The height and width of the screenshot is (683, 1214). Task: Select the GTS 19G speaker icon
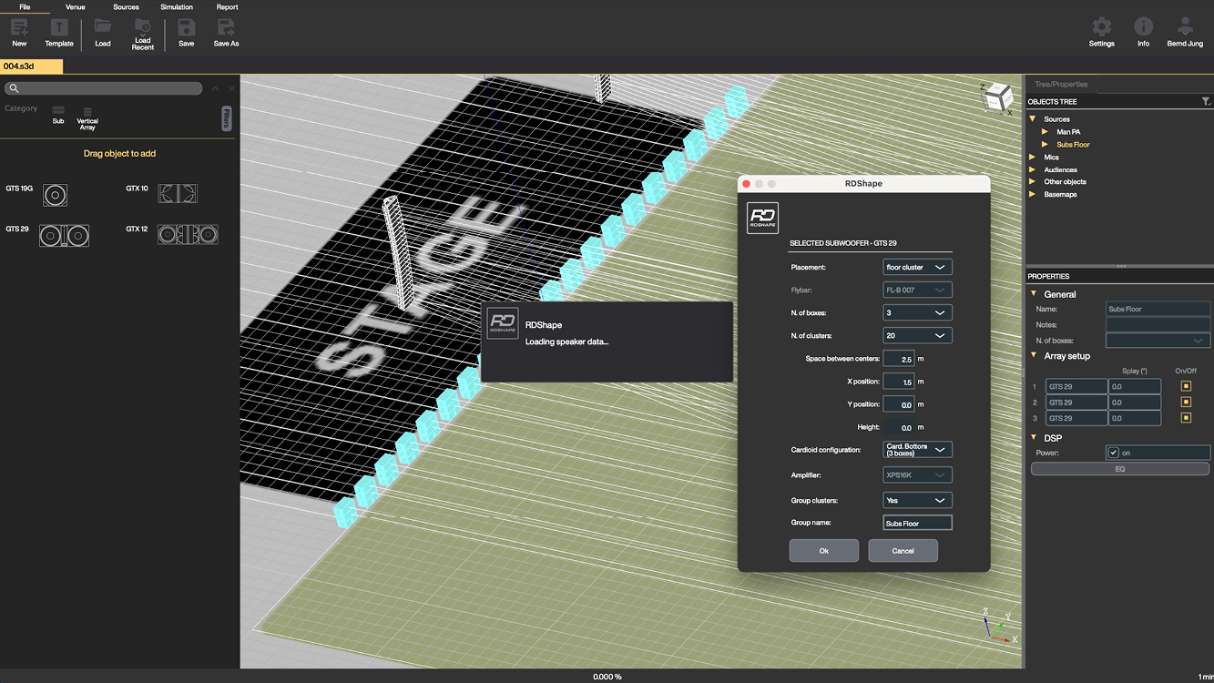tap(55, 194)
